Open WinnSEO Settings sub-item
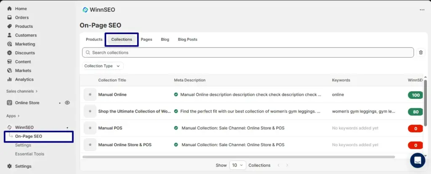Image resolution: width=431 pixels, height=174 pixels. click(x=23, y=145)
